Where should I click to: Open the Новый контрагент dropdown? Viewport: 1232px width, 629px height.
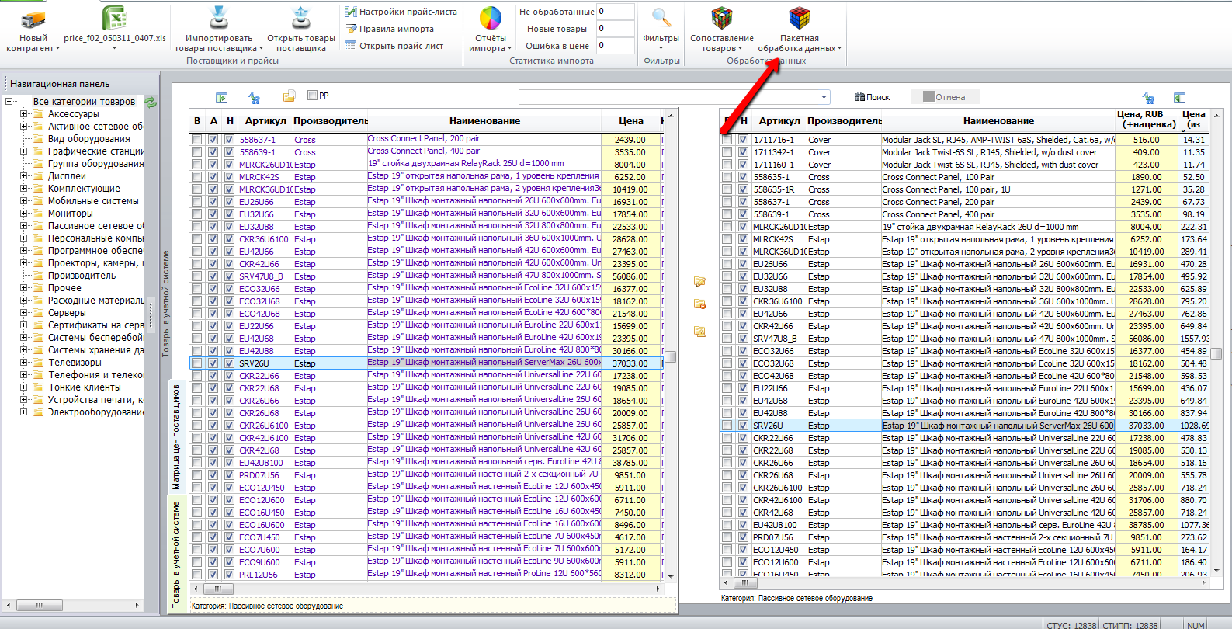pos(33,43)
